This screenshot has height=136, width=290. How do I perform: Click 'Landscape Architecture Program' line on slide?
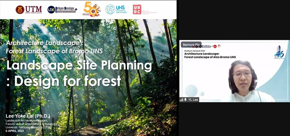click(27, 121)
